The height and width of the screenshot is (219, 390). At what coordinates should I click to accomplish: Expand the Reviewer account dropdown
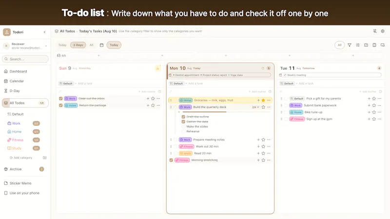(46, 46)
